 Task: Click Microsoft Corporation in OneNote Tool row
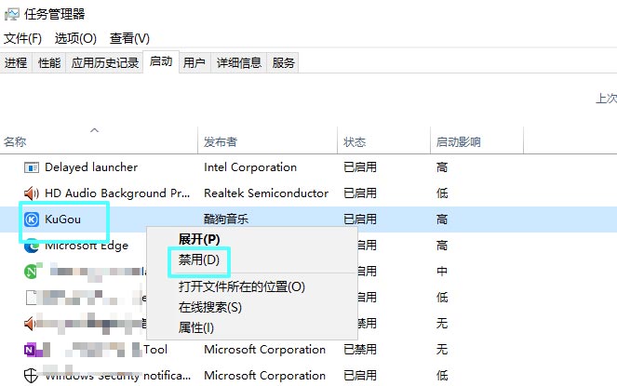point(265,350)
